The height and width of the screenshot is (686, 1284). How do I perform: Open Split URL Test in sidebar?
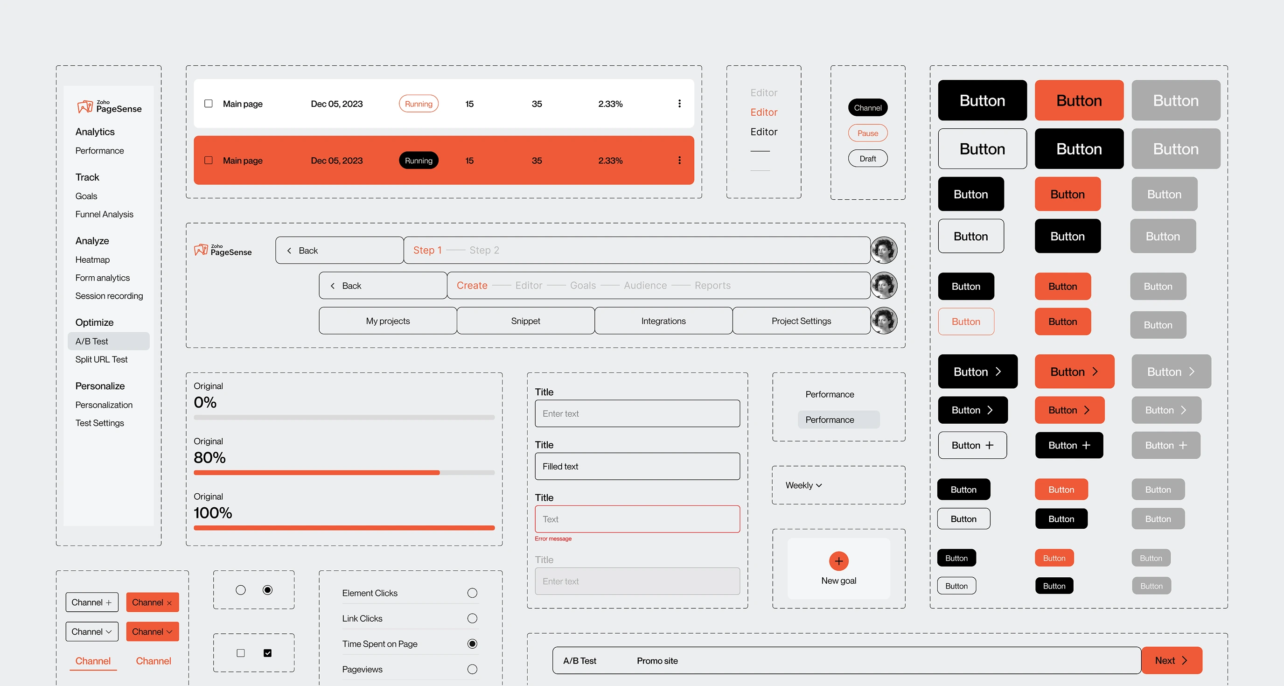tap(101, 359)
